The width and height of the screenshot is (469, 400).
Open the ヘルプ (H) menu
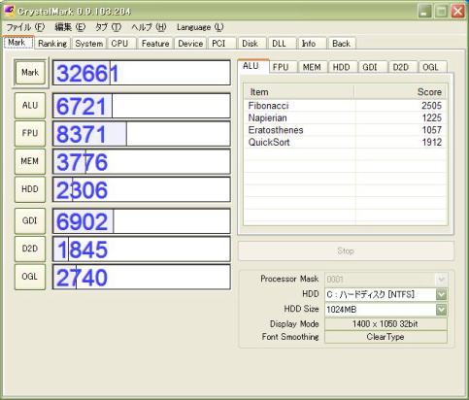pyautogui.click(x=149, y=27)
